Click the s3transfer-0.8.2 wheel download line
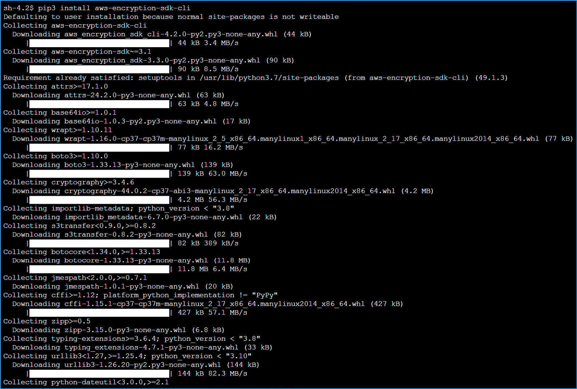 (127, 234)
